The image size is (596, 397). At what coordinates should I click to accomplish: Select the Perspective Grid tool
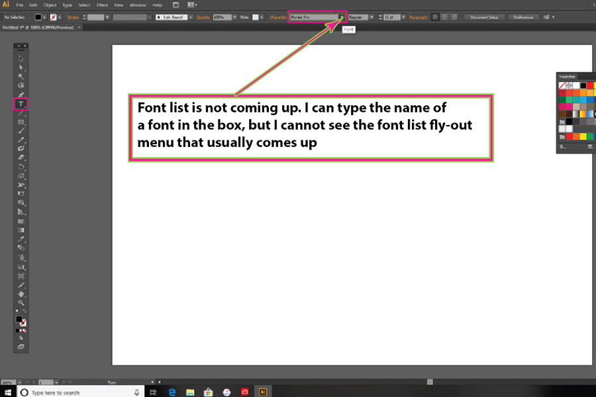point(21,212)
